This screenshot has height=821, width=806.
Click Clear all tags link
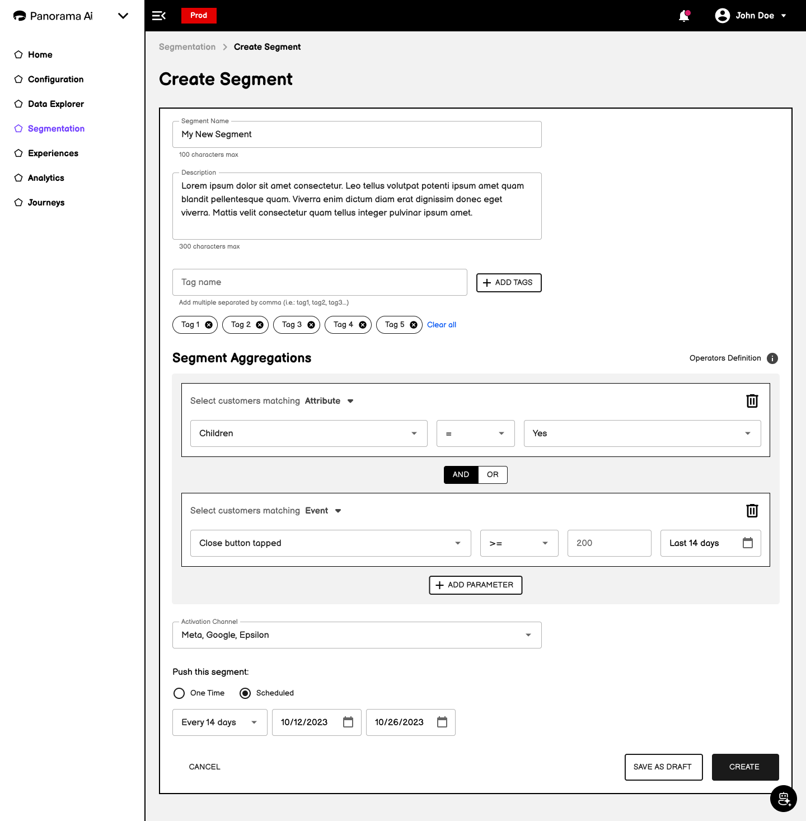click(x=442, y=325)
